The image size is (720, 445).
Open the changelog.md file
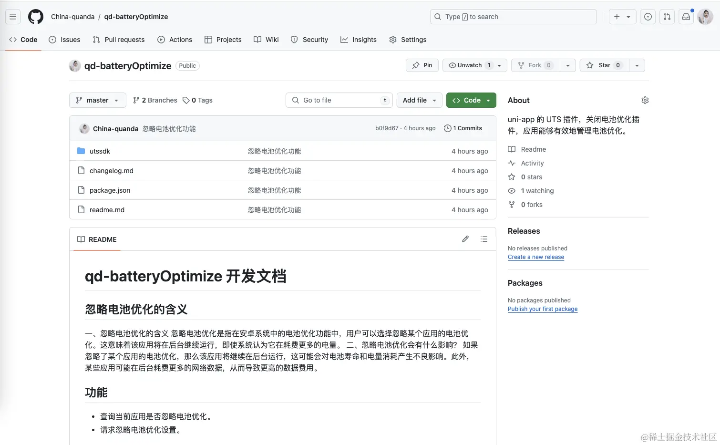112,171
